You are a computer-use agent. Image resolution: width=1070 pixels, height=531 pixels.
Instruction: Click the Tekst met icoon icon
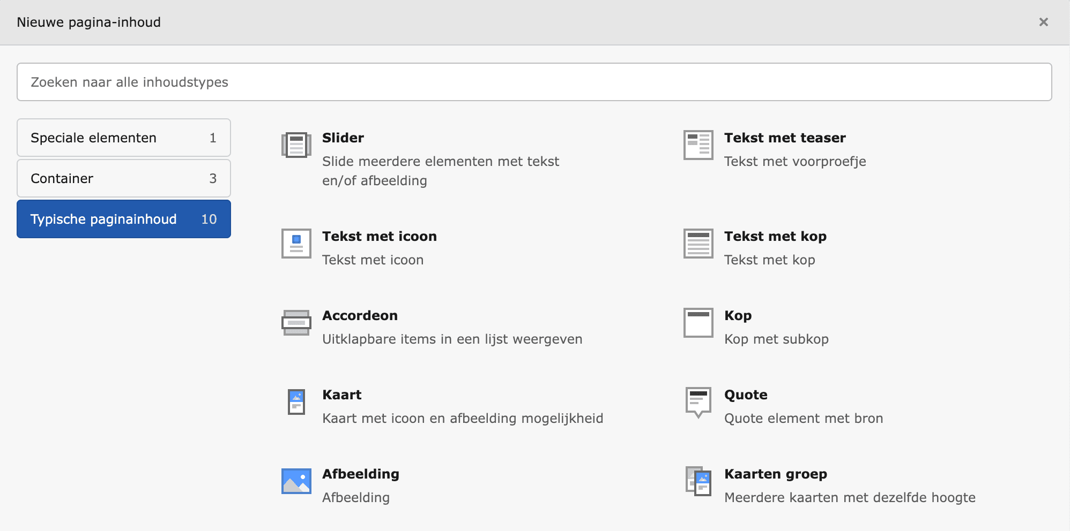(296, 244)
